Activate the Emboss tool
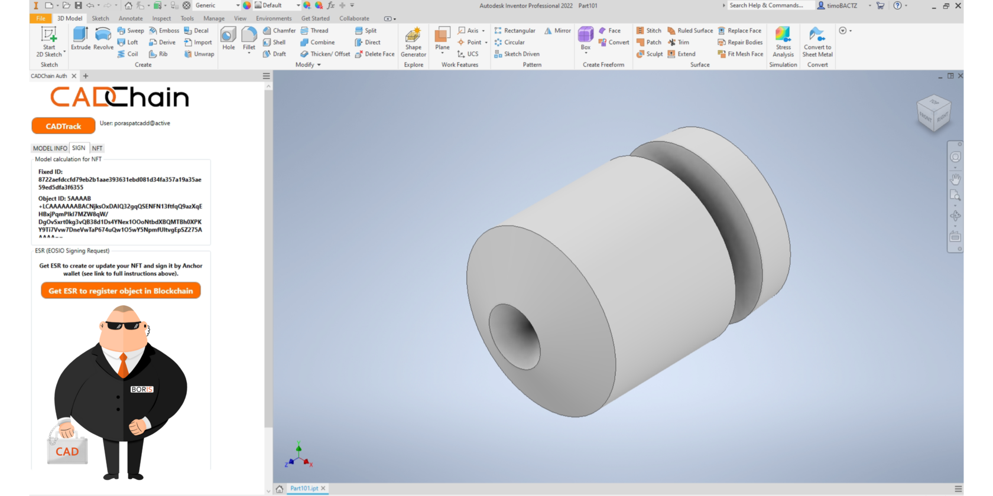The height and width of the screenshot is (496, 993). (164, 31)
